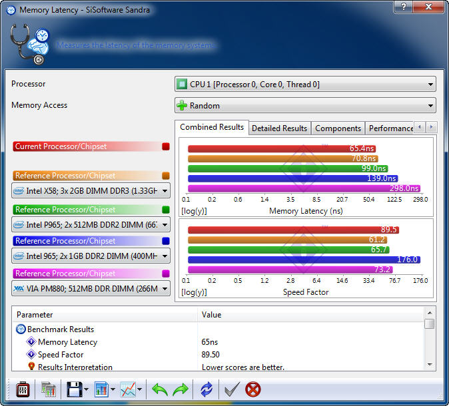This screenshot has width=449, height=406.
Task: Click the green plus icon beside Random
Action: pos(182,106)
